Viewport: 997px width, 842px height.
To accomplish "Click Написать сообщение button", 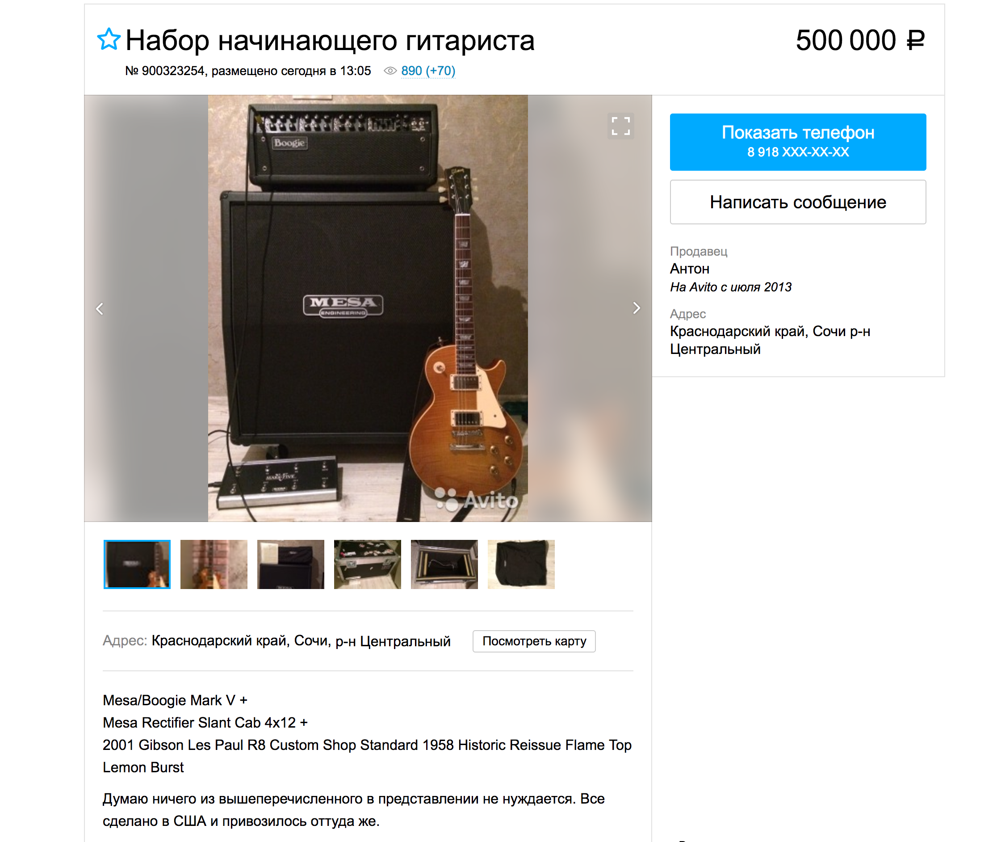I will (798, 202).
